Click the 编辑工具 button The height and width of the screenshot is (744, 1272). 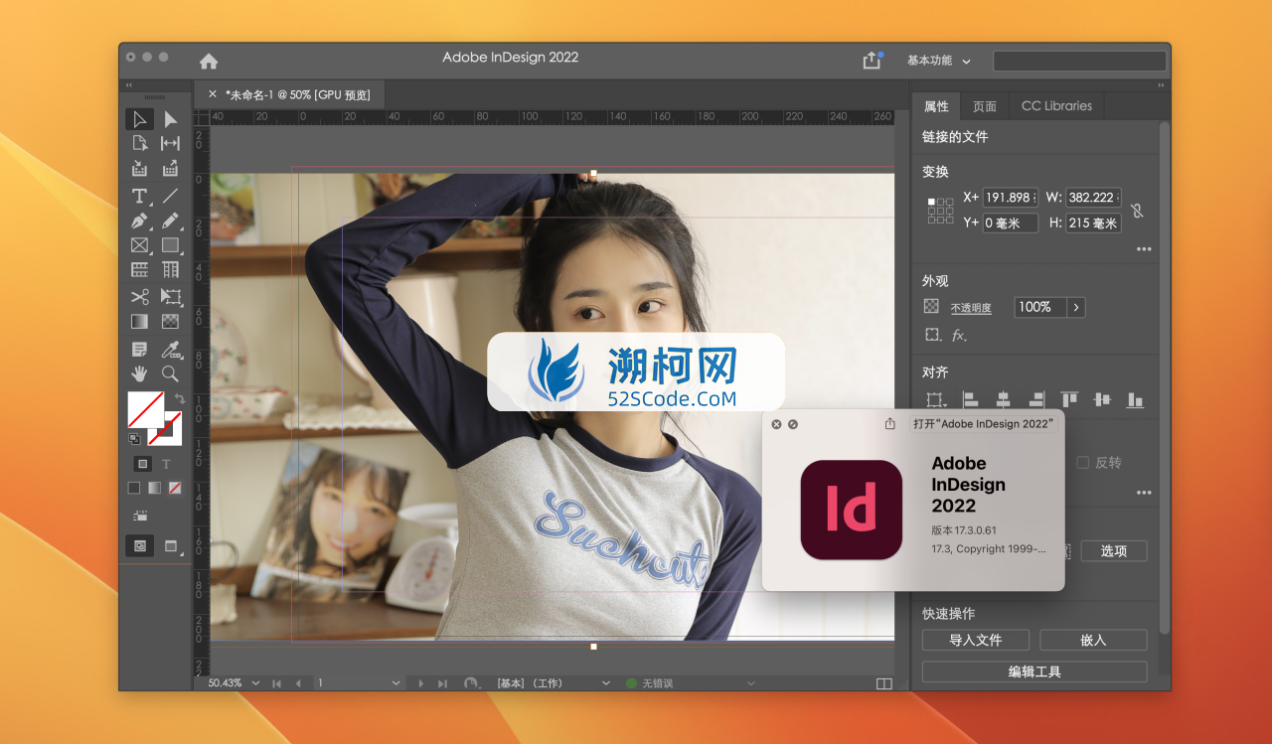1034,671
